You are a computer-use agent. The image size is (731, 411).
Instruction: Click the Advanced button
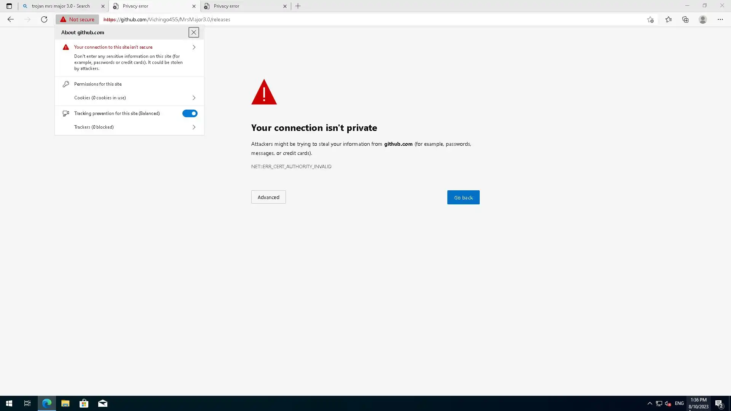pos(268,197)
